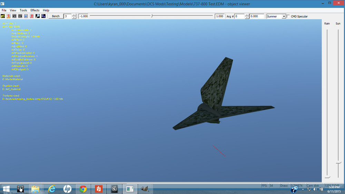Click the blue clock tray icon
The height and width of the screenshot is (194, 345).
(x=294, y=190)
